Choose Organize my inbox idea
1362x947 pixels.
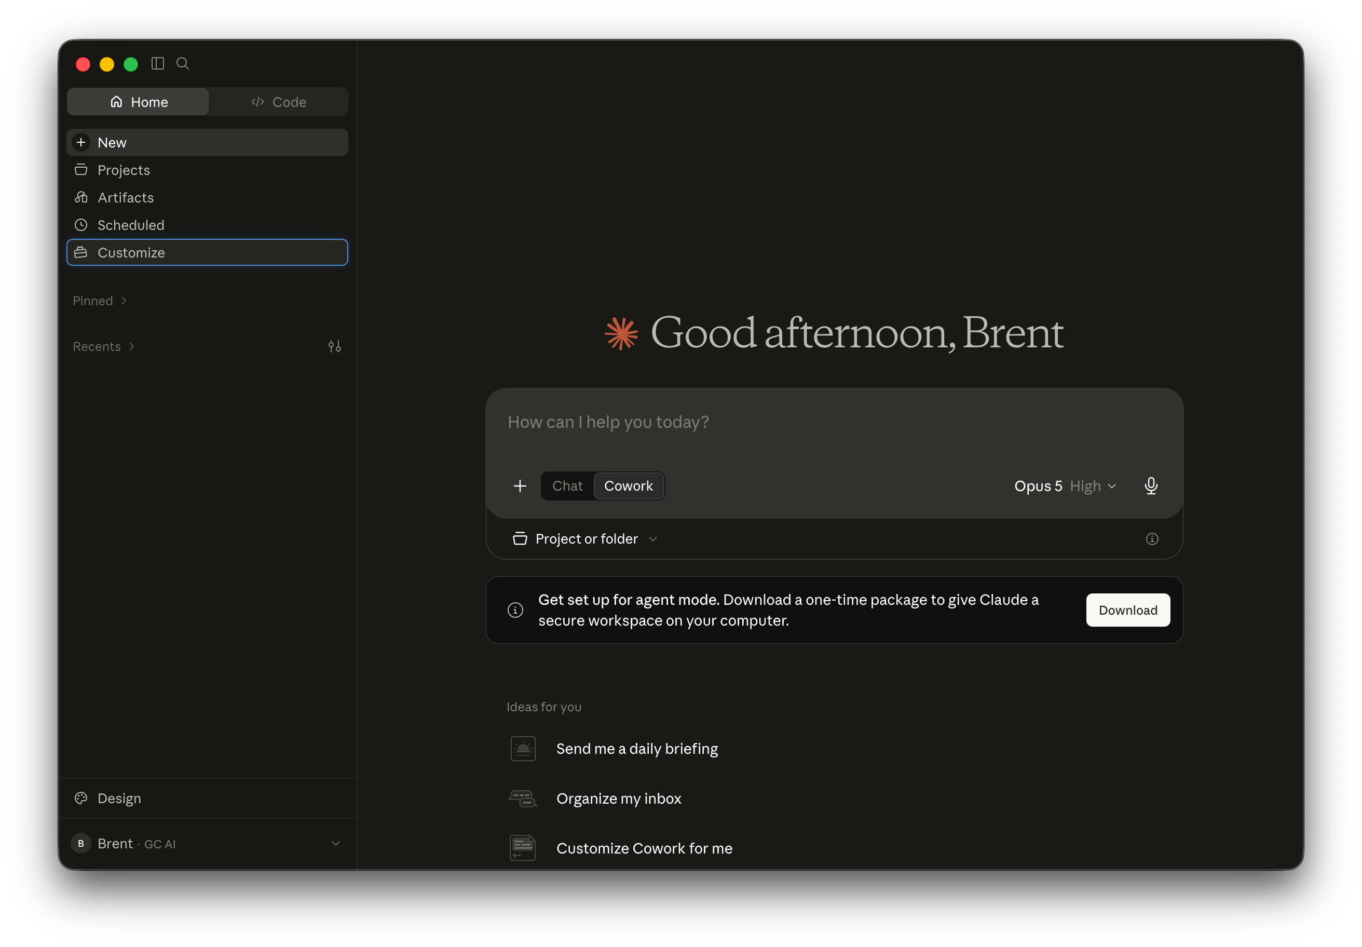tap(619, 799)
